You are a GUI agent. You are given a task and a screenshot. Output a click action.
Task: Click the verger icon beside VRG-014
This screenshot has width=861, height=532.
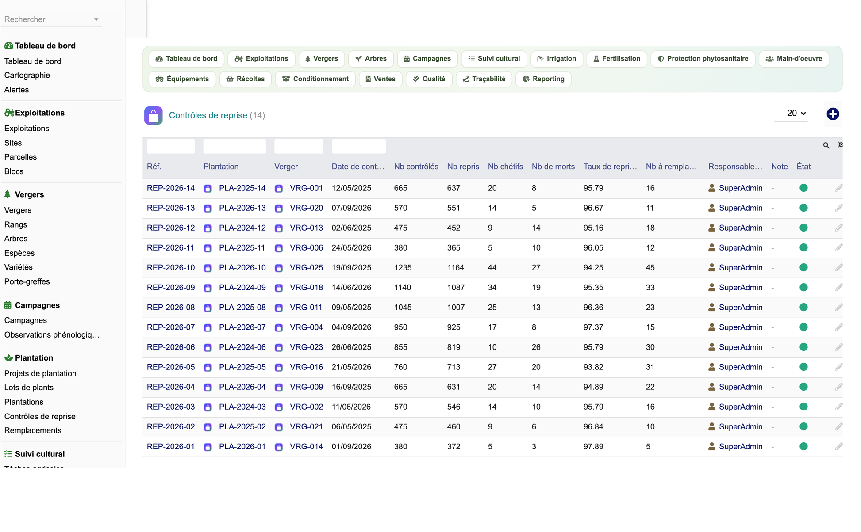[x=279, y=447]
